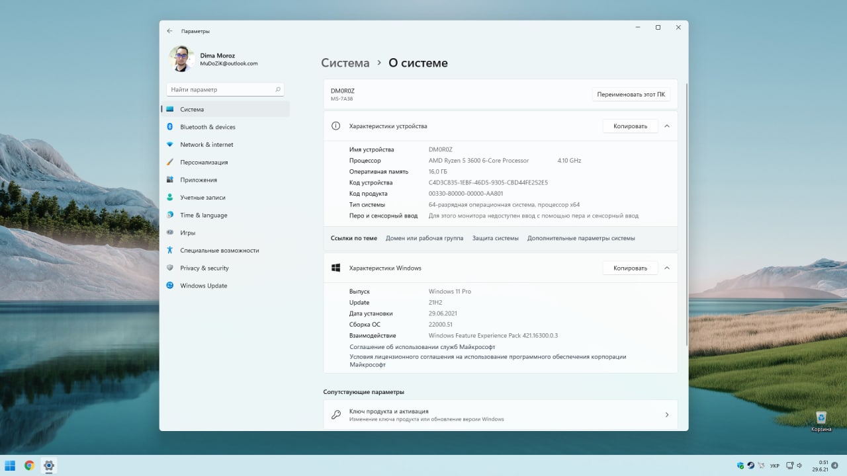Click the 16,0 ГБ memory value

click(x=438, y=172)
